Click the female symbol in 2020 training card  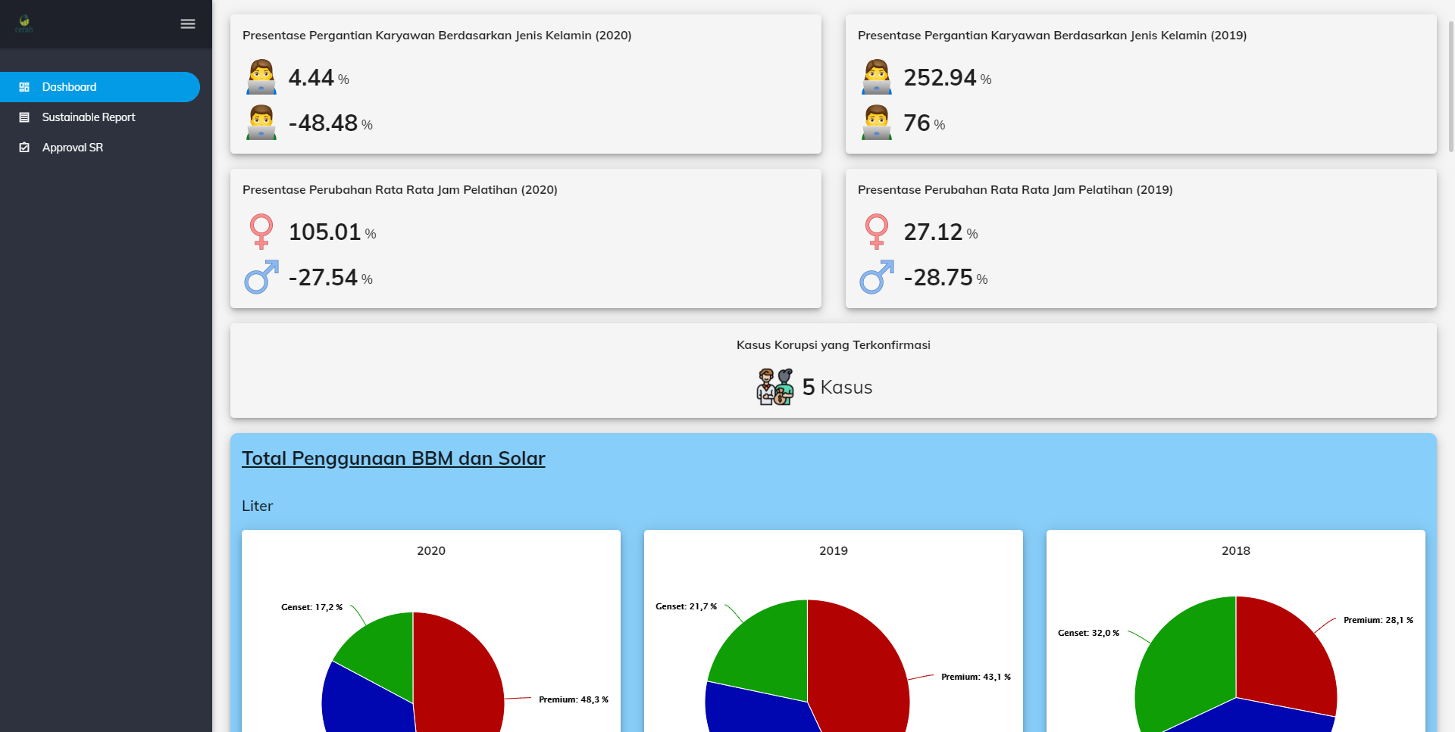pos(261,232)
